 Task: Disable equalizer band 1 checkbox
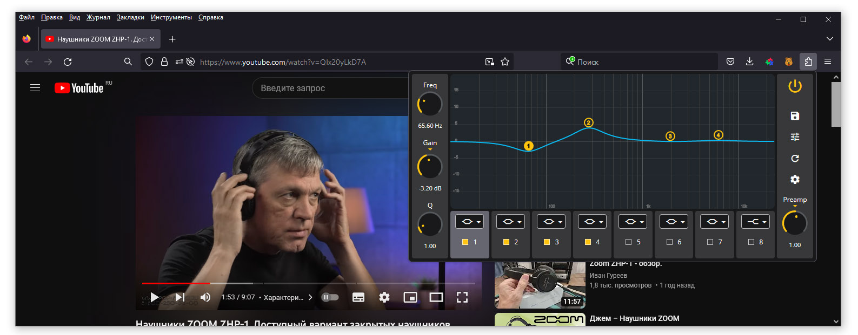465,242
